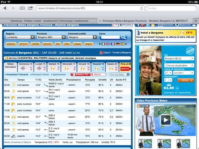Tap the left arrow beside flags
The height and width of the screenshot is (149, 199).
(x=100, y=44)
